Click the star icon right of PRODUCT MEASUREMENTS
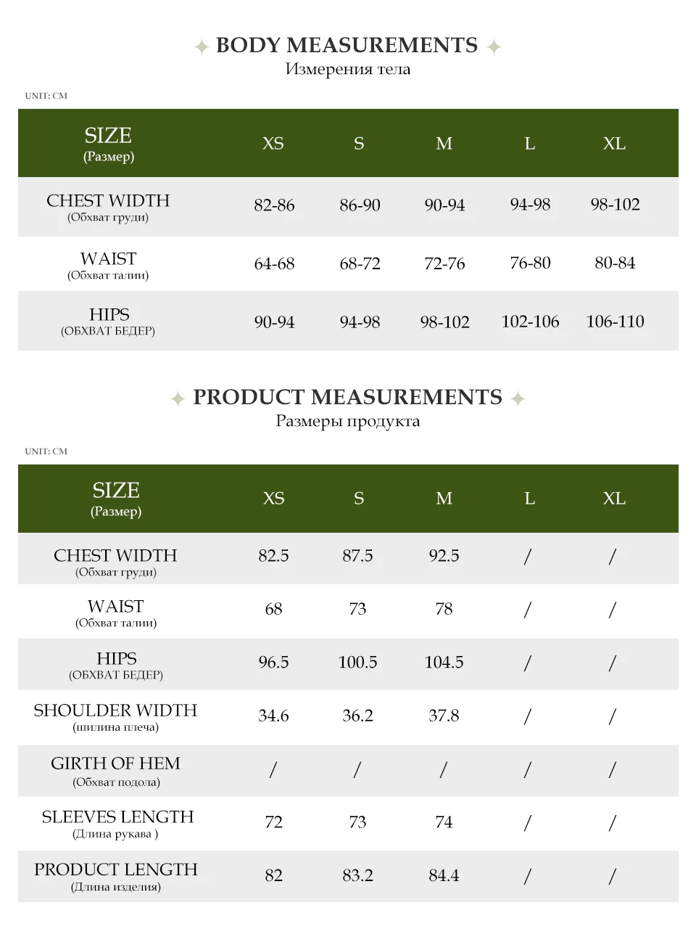 point(518,398)
